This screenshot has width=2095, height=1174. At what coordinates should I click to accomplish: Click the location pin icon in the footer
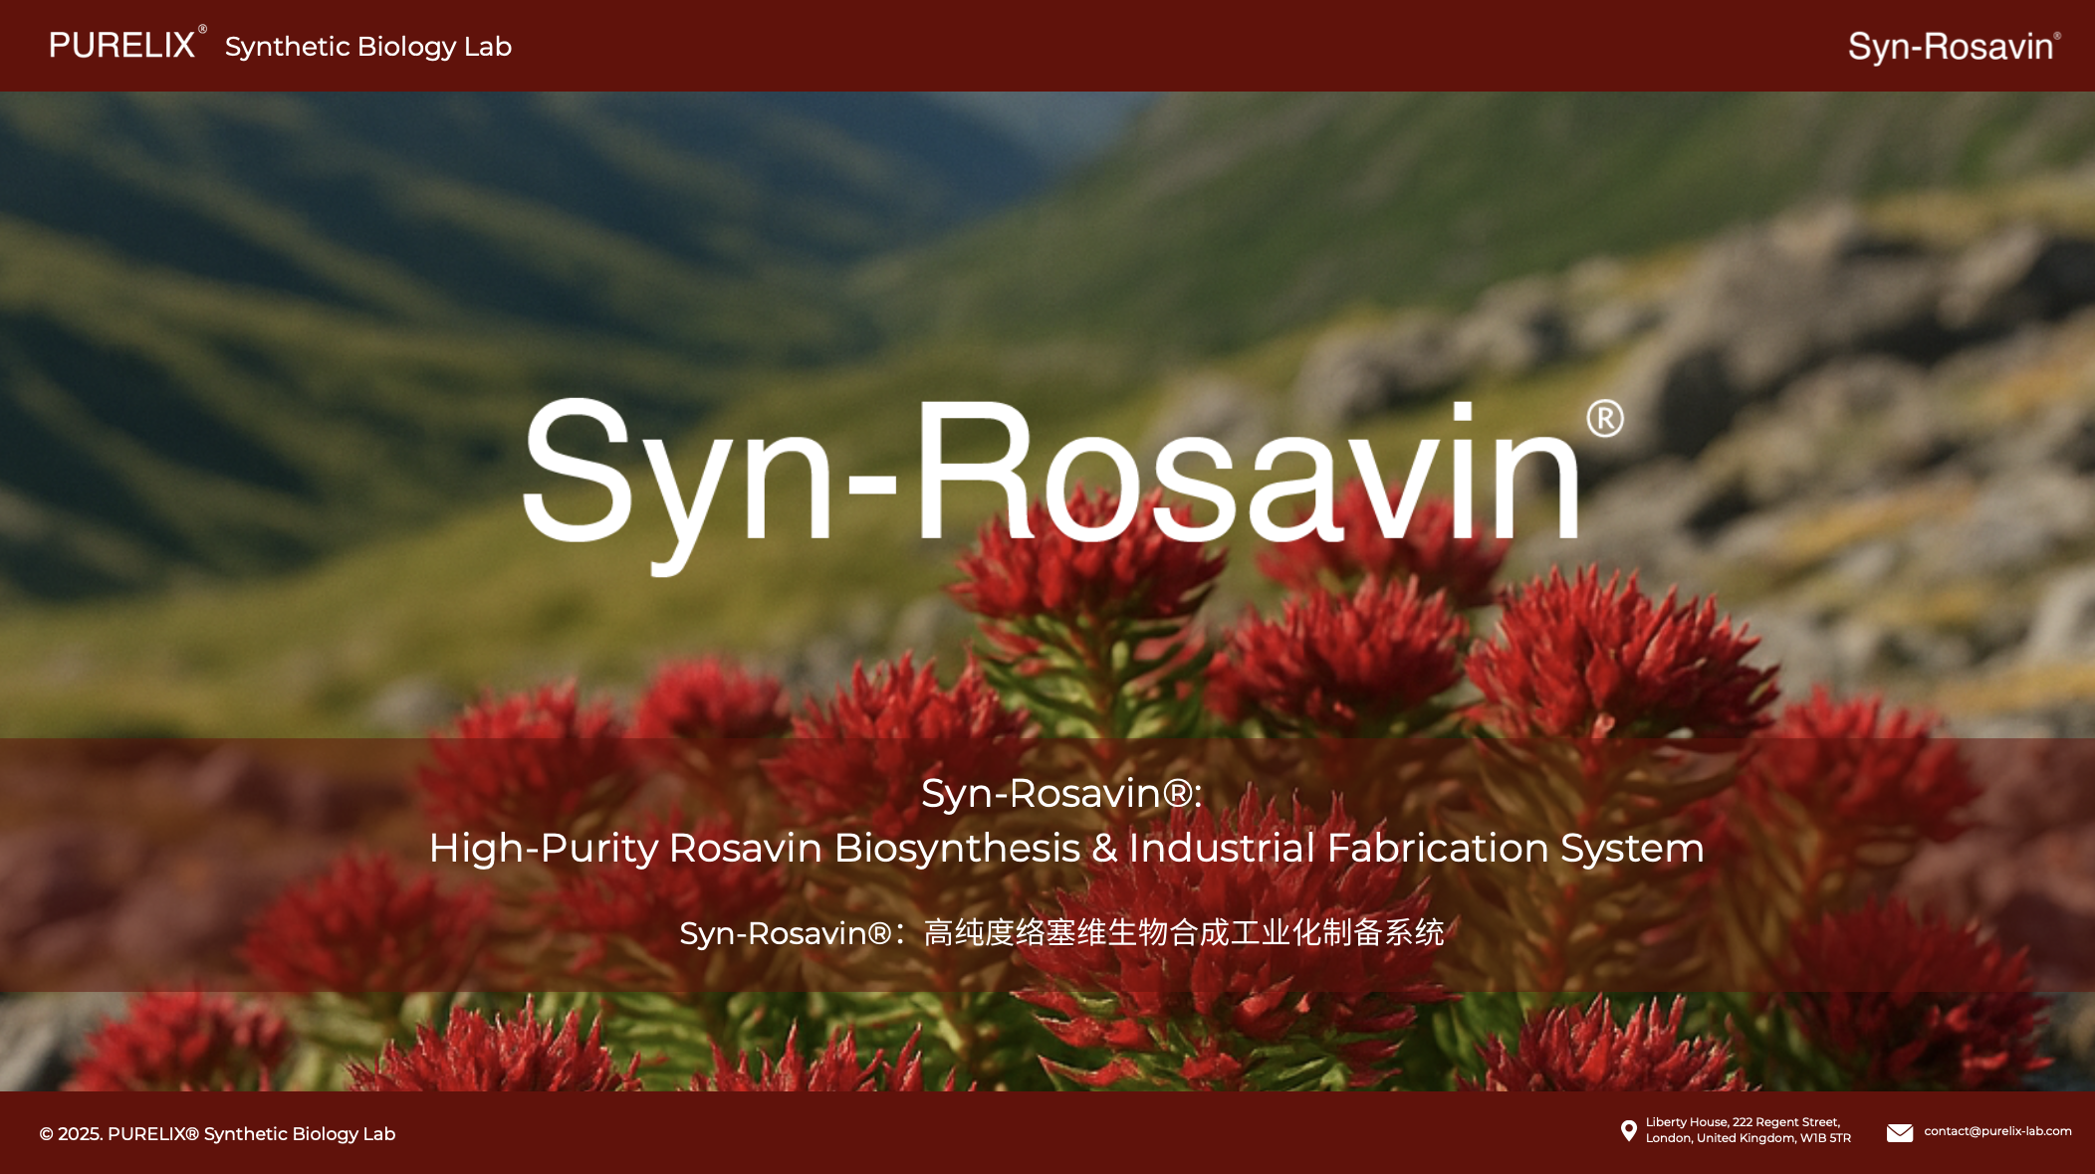coord(1630,1130)
